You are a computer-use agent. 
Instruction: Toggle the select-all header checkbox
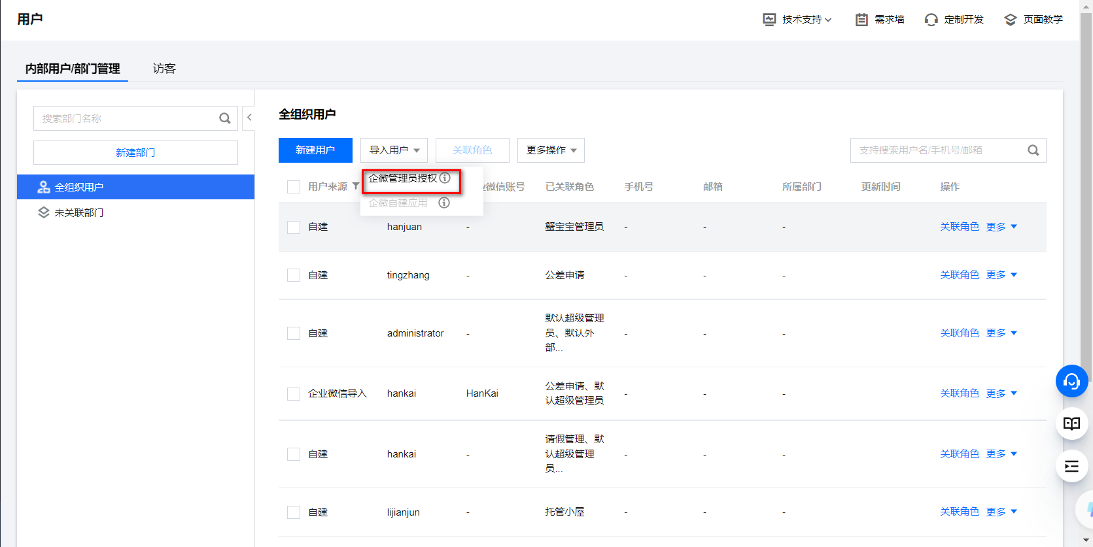click(x=294, y=187)
